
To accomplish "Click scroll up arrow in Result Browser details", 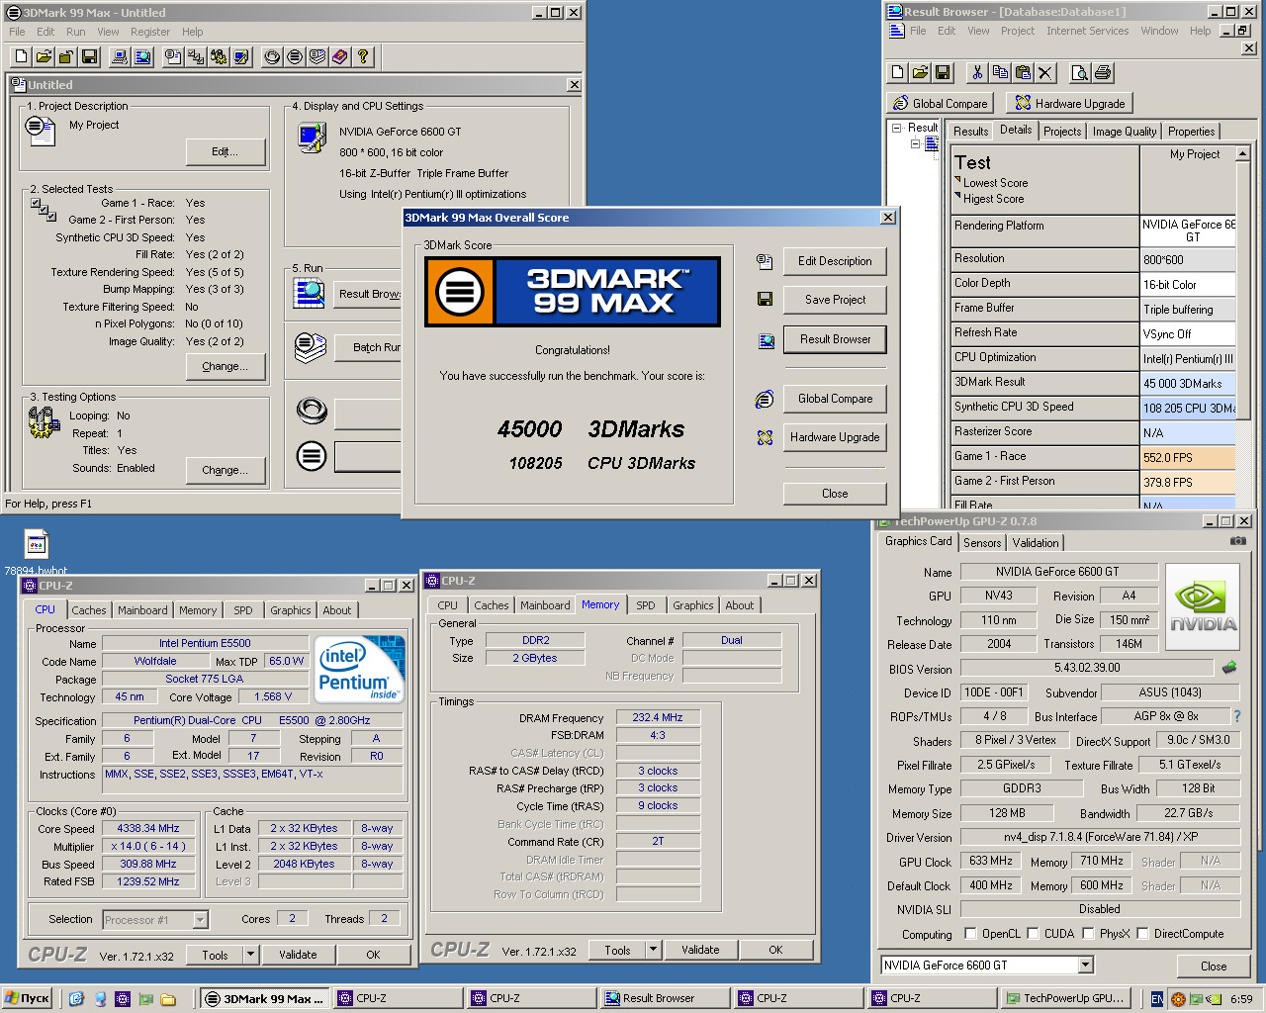I will [x=1243, y=154].
